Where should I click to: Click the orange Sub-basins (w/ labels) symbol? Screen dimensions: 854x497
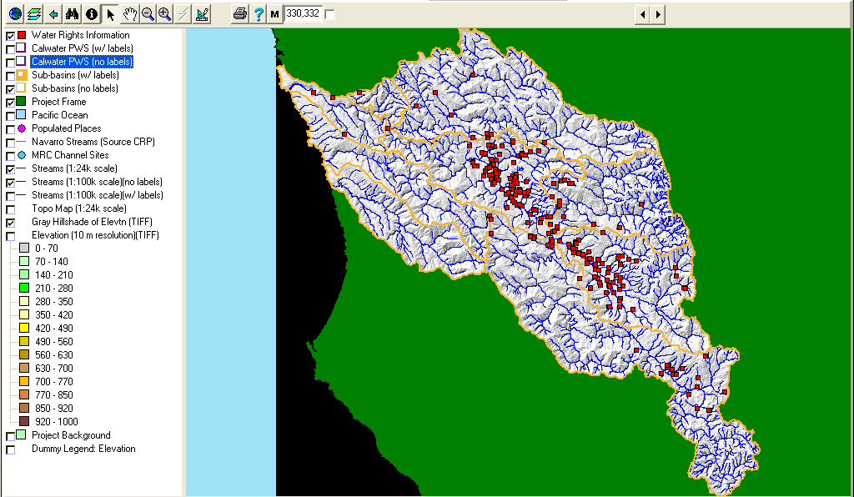pyautogui.click(x=21, y=74)
